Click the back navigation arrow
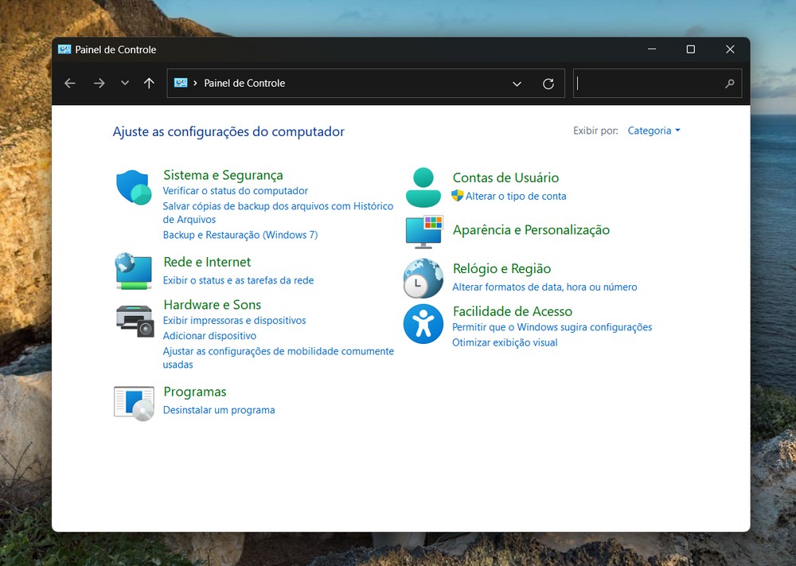Viewport: 796px width, 566px height. click(70, 84)
